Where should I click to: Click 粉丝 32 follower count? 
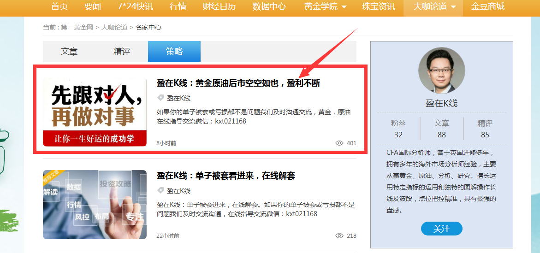[x=398, y=129]
